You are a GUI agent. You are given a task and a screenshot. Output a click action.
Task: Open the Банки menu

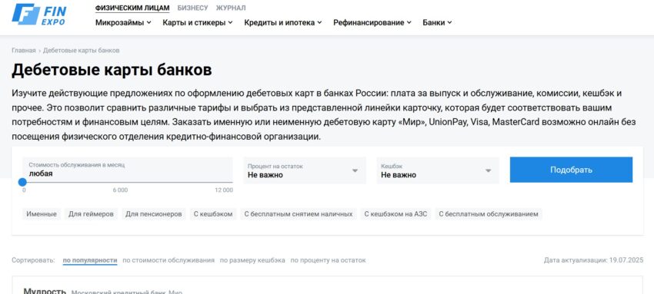click(x=437, y=22)
